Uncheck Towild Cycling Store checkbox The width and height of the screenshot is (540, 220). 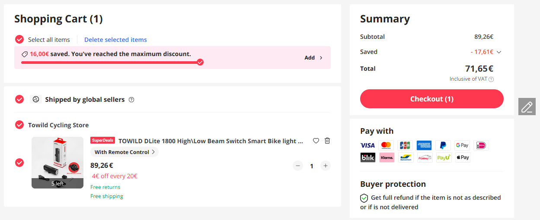point(19,125)
